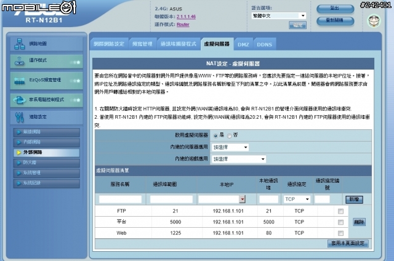394x261 pixels.
Task: Confirm language with the OK button
Action: coord(297,25)
